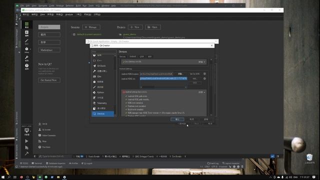Select Debug mode bug icon in sidebar
Image resolution: width=320 pixels, height=180 pixels.
point(26,50)
